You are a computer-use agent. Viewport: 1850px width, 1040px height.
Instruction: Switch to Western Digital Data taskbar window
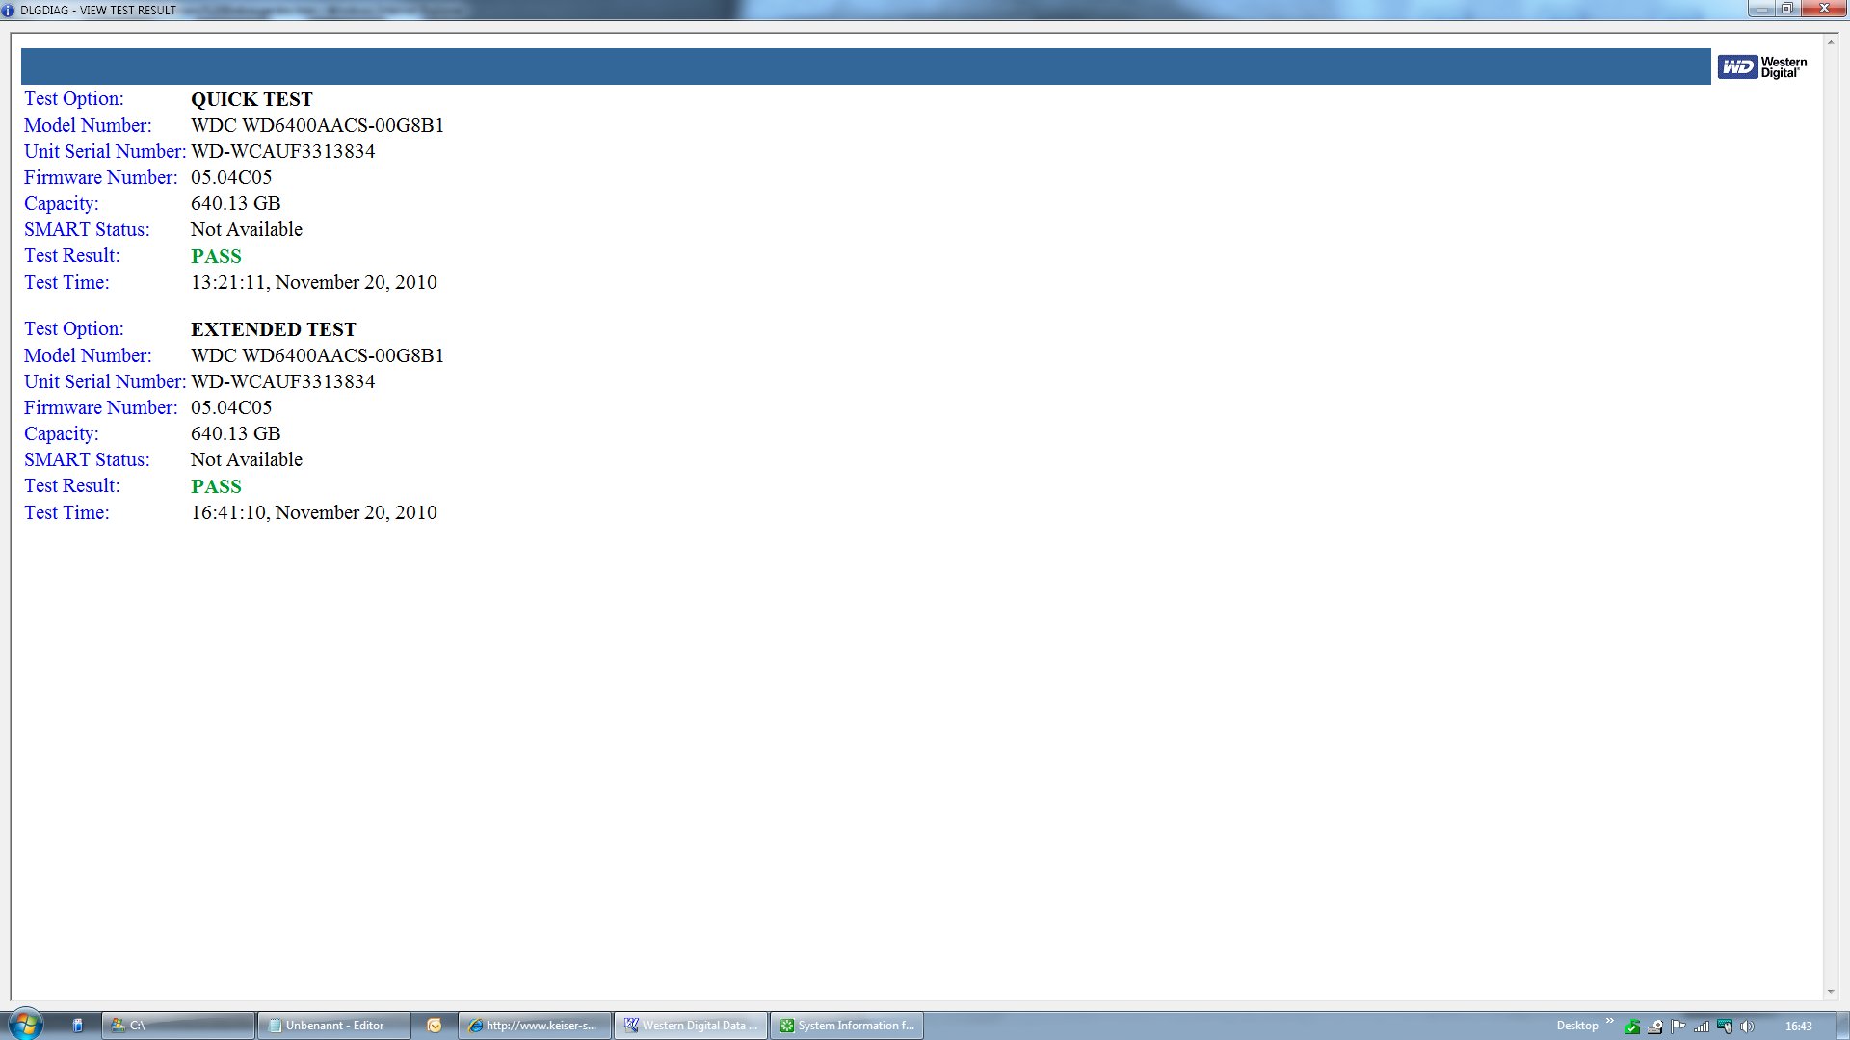[x=691, y=1026]
